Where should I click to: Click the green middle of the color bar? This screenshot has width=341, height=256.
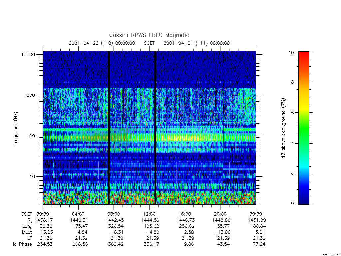pyautogui.click(x=304, y=128)
